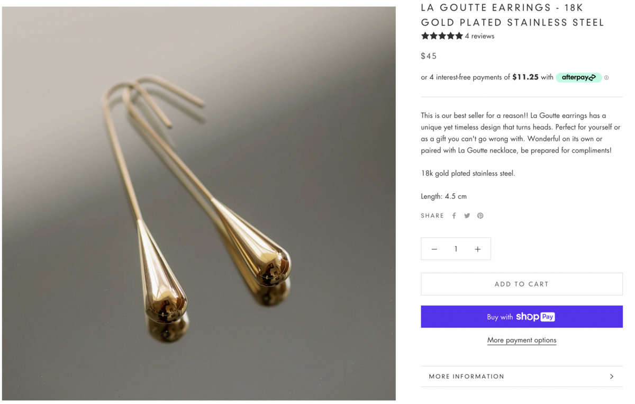Click the Add to Cart button
This screenshot has height=404, width=635.
coord(521,284)
